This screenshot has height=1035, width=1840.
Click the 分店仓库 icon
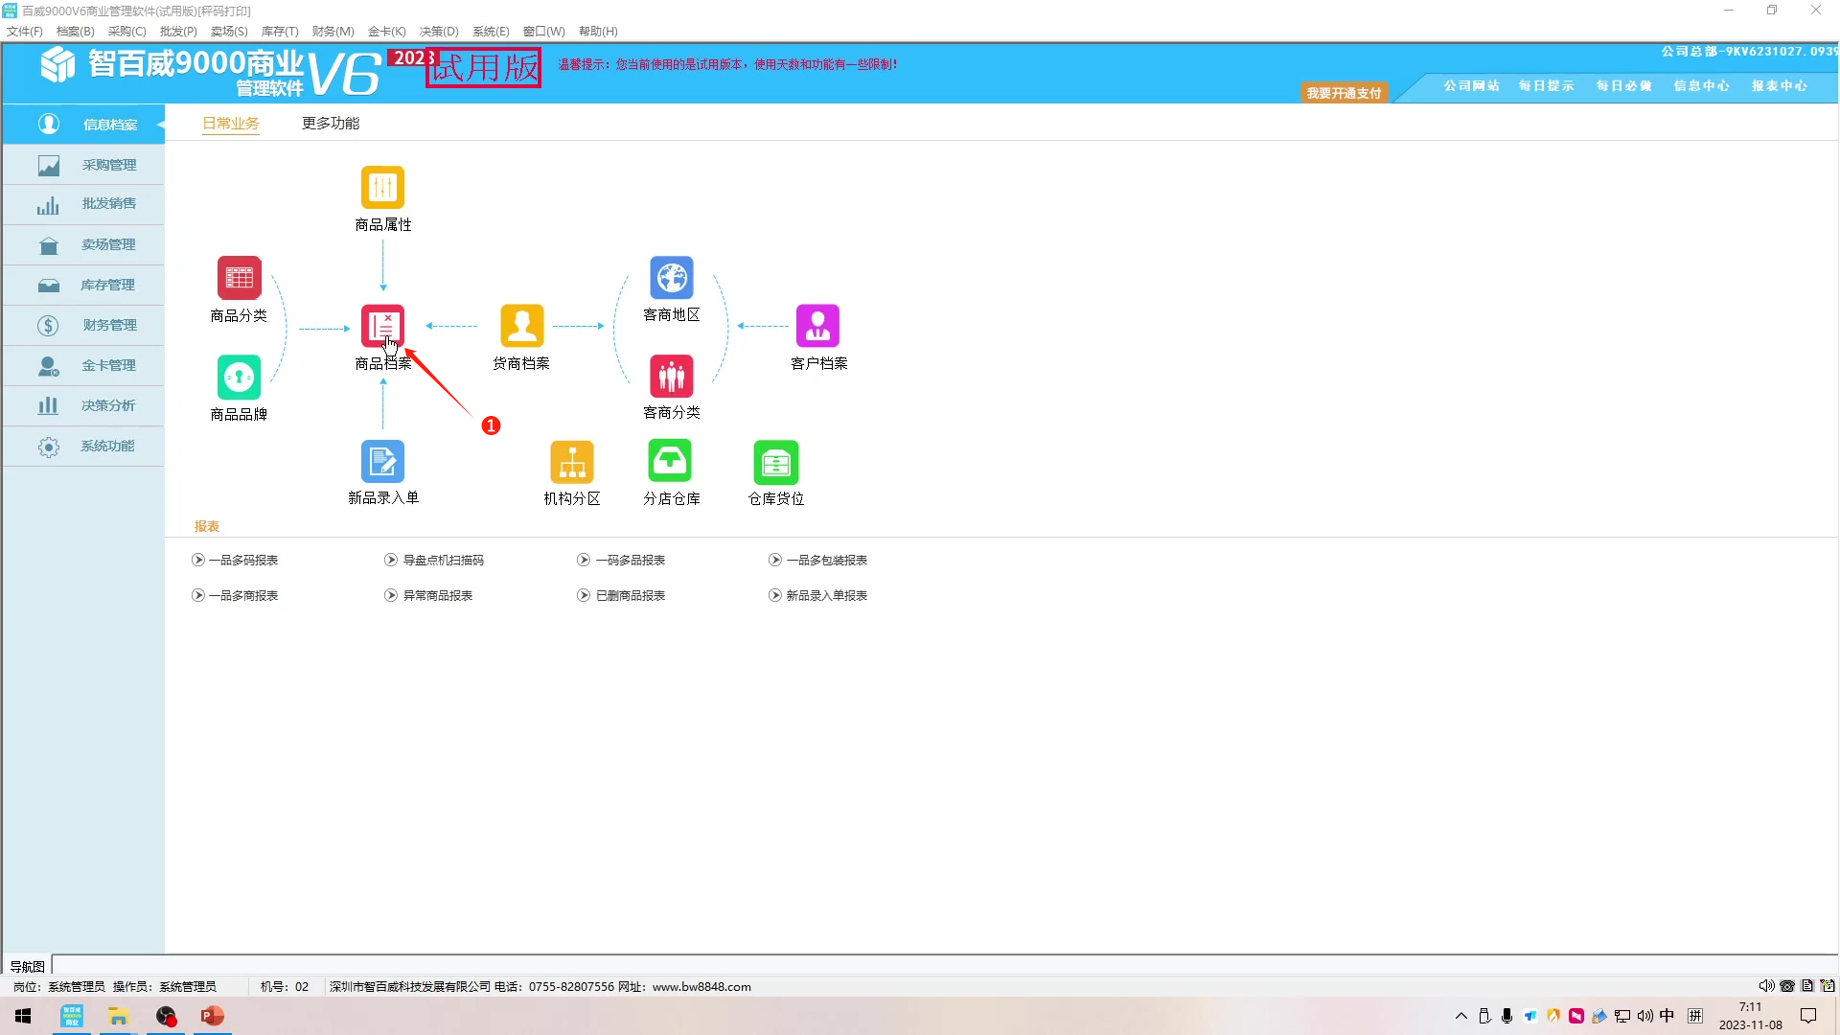(x=670, y=462)
